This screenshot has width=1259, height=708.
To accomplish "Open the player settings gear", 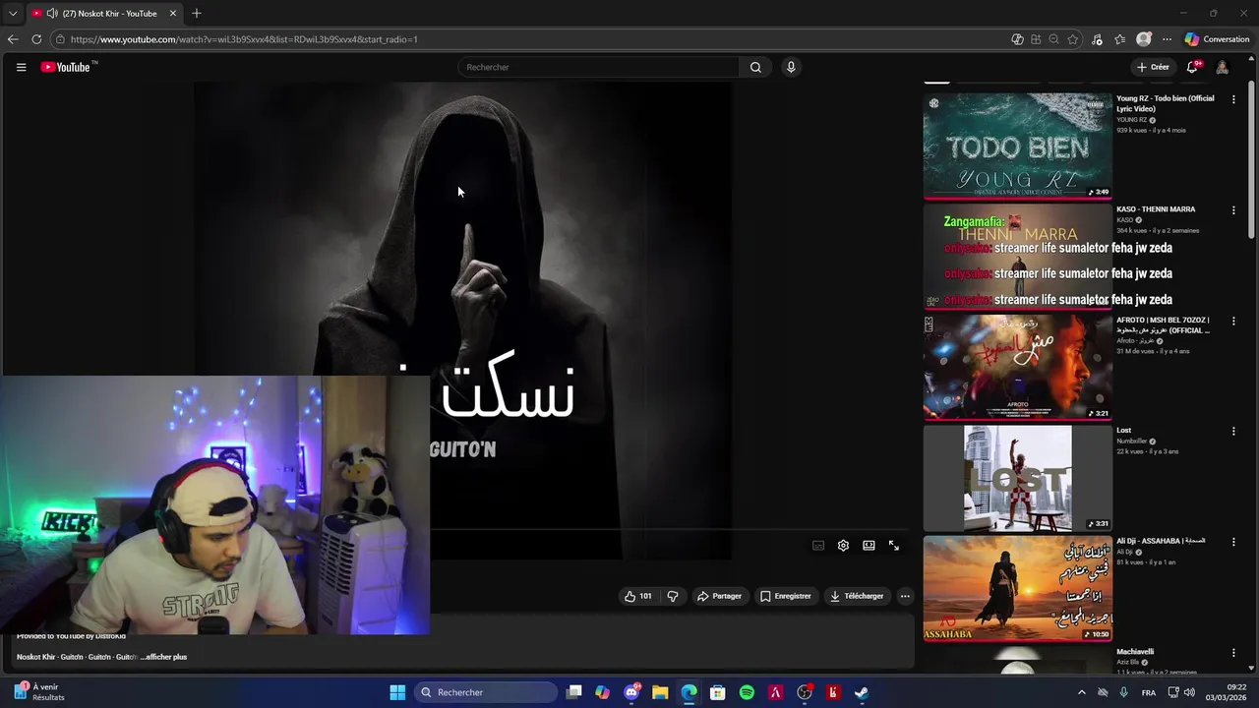I will tap(843, 546).
